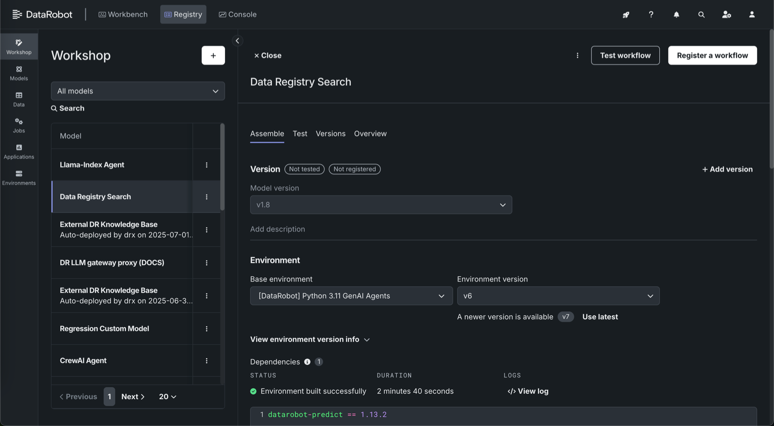Expand the Model version v1.8 dropdown
This screenshot has width=774, height=426.
point(381,205)
